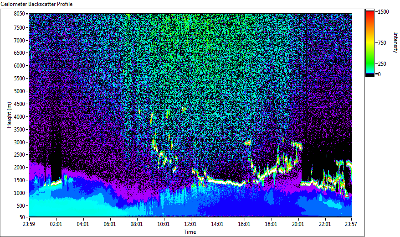This screenshot has width=400, height=237.
Task: Click the 6000 height tick label
Action: coord(20,66)
